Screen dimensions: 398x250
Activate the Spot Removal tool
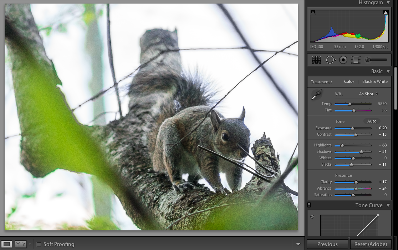(x=331, y=60)
